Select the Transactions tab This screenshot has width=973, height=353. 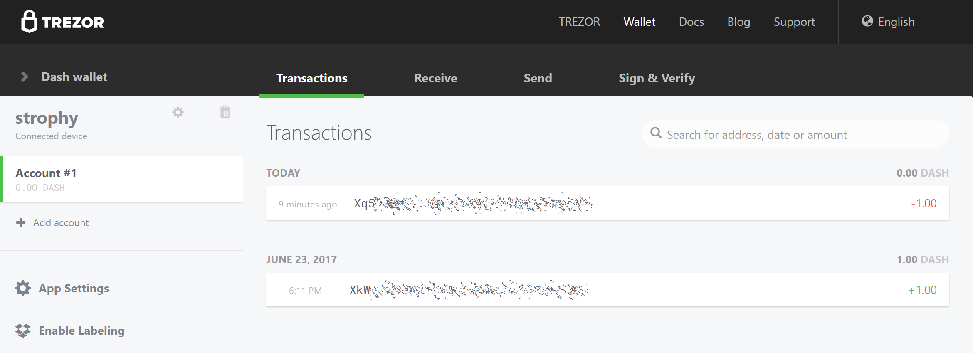pyautogui.click(x=311, y=78)
